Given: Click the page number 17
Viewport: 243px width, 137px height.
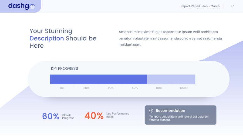Looking at the screenshot, I should pyautogui.click(x=232, y=6).
